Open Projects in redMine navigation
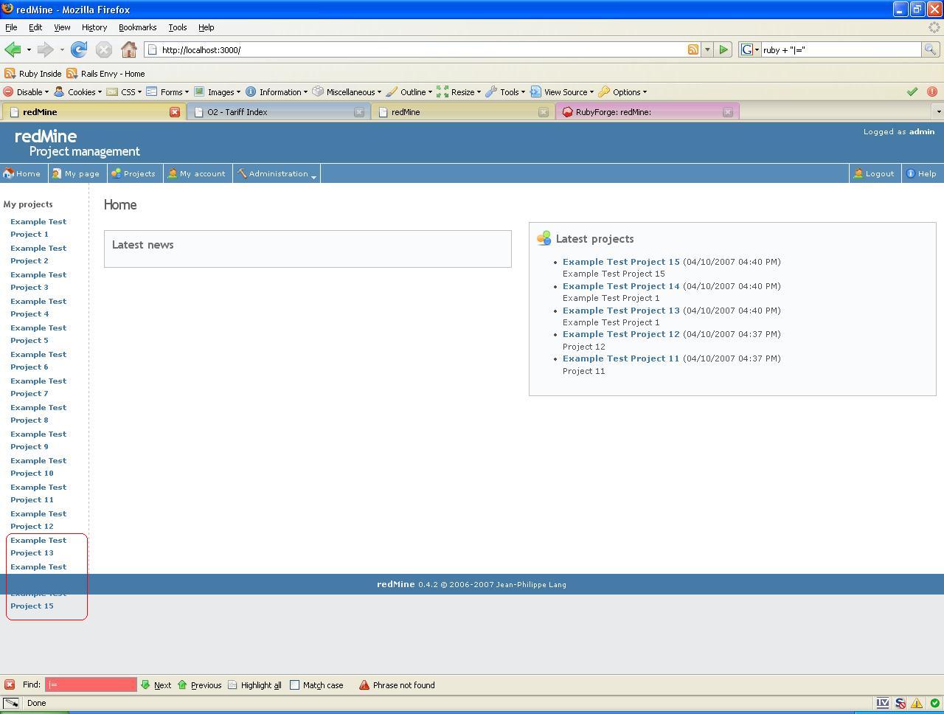The image size is (944, 714). point(133,174)
